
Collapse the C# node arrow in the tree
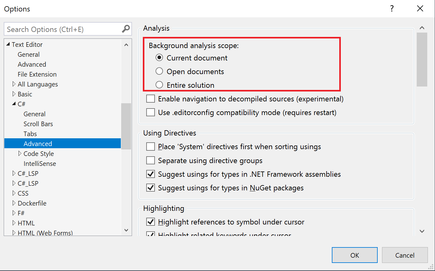(x=14, y=104)
